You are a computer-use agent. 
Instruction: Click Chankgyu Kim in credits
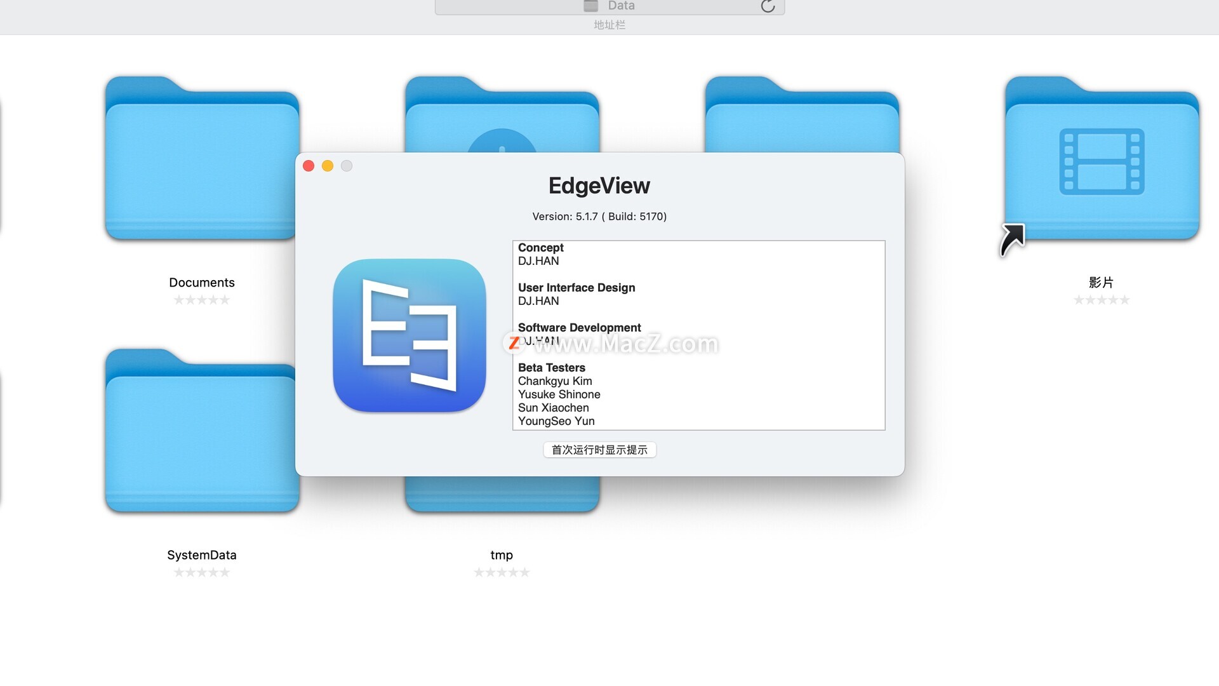pyautogui.click(x=555, y=381)
